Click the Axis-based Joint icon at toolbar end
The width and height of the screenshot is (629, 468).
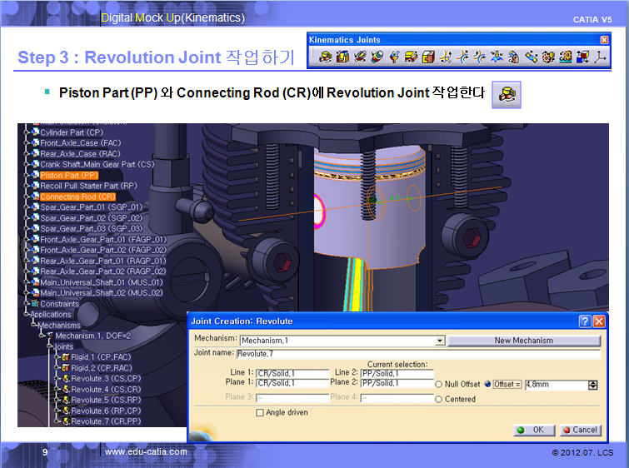(x=599, y=57)
